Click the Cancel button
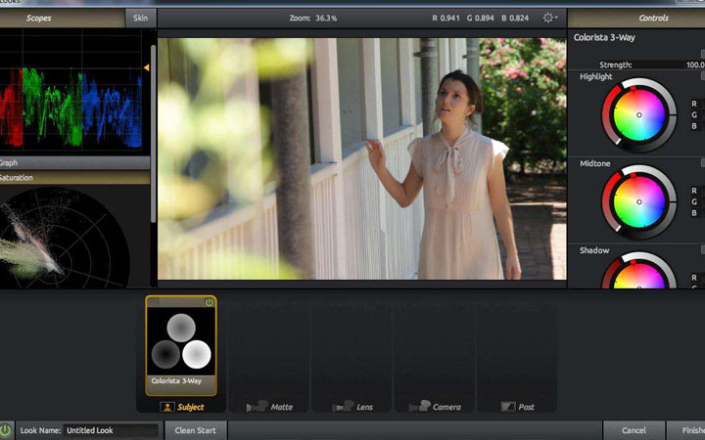The width and height of the screenshot is (705, 440). [634, 430]
